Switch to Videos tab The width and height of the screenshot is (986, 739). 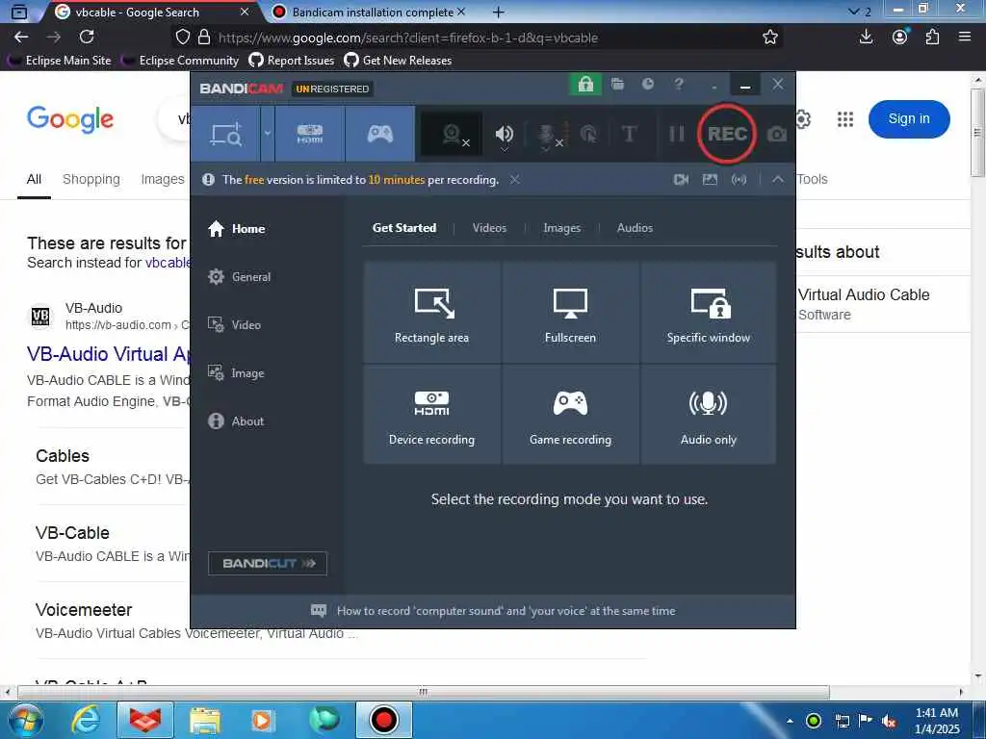point(489,228)
